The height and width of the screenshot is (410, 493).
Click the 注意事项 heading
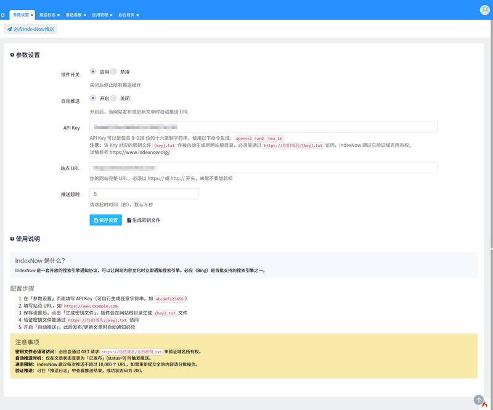[x=27, y=342]
